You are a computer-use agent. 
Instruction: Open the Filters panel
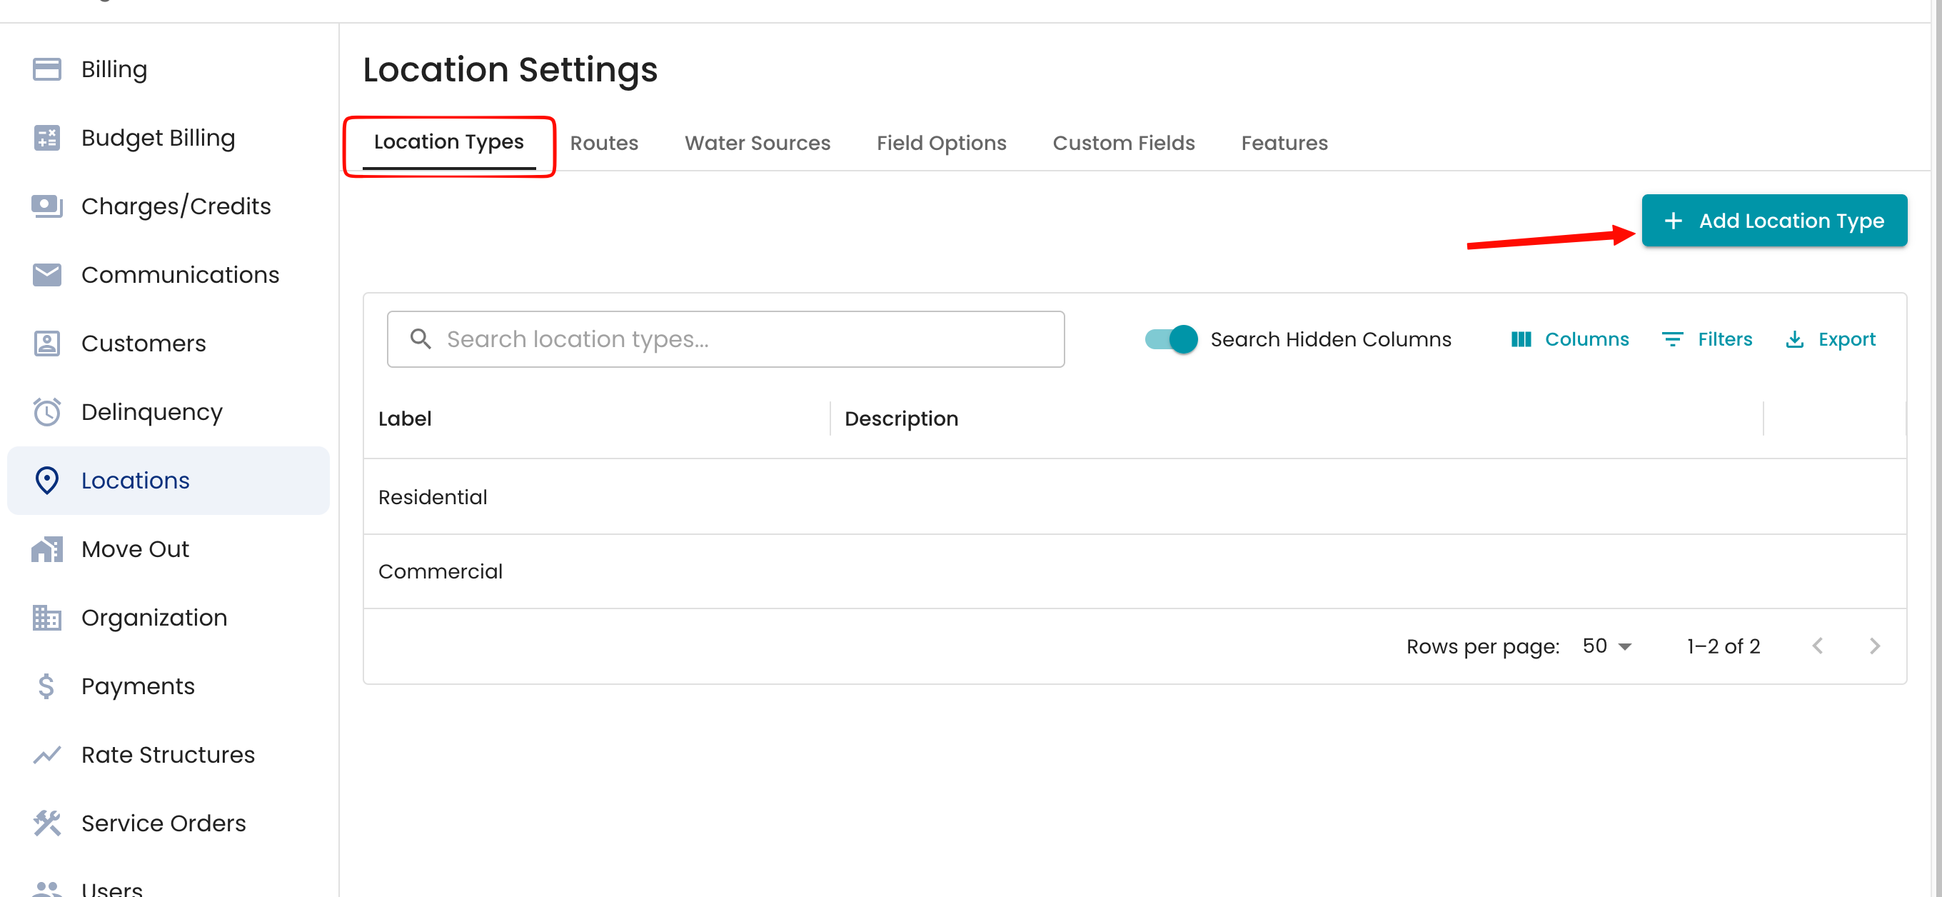point(1708,339)
